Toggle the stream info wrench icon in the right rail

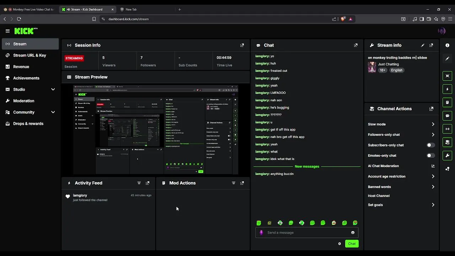(447, 155)
